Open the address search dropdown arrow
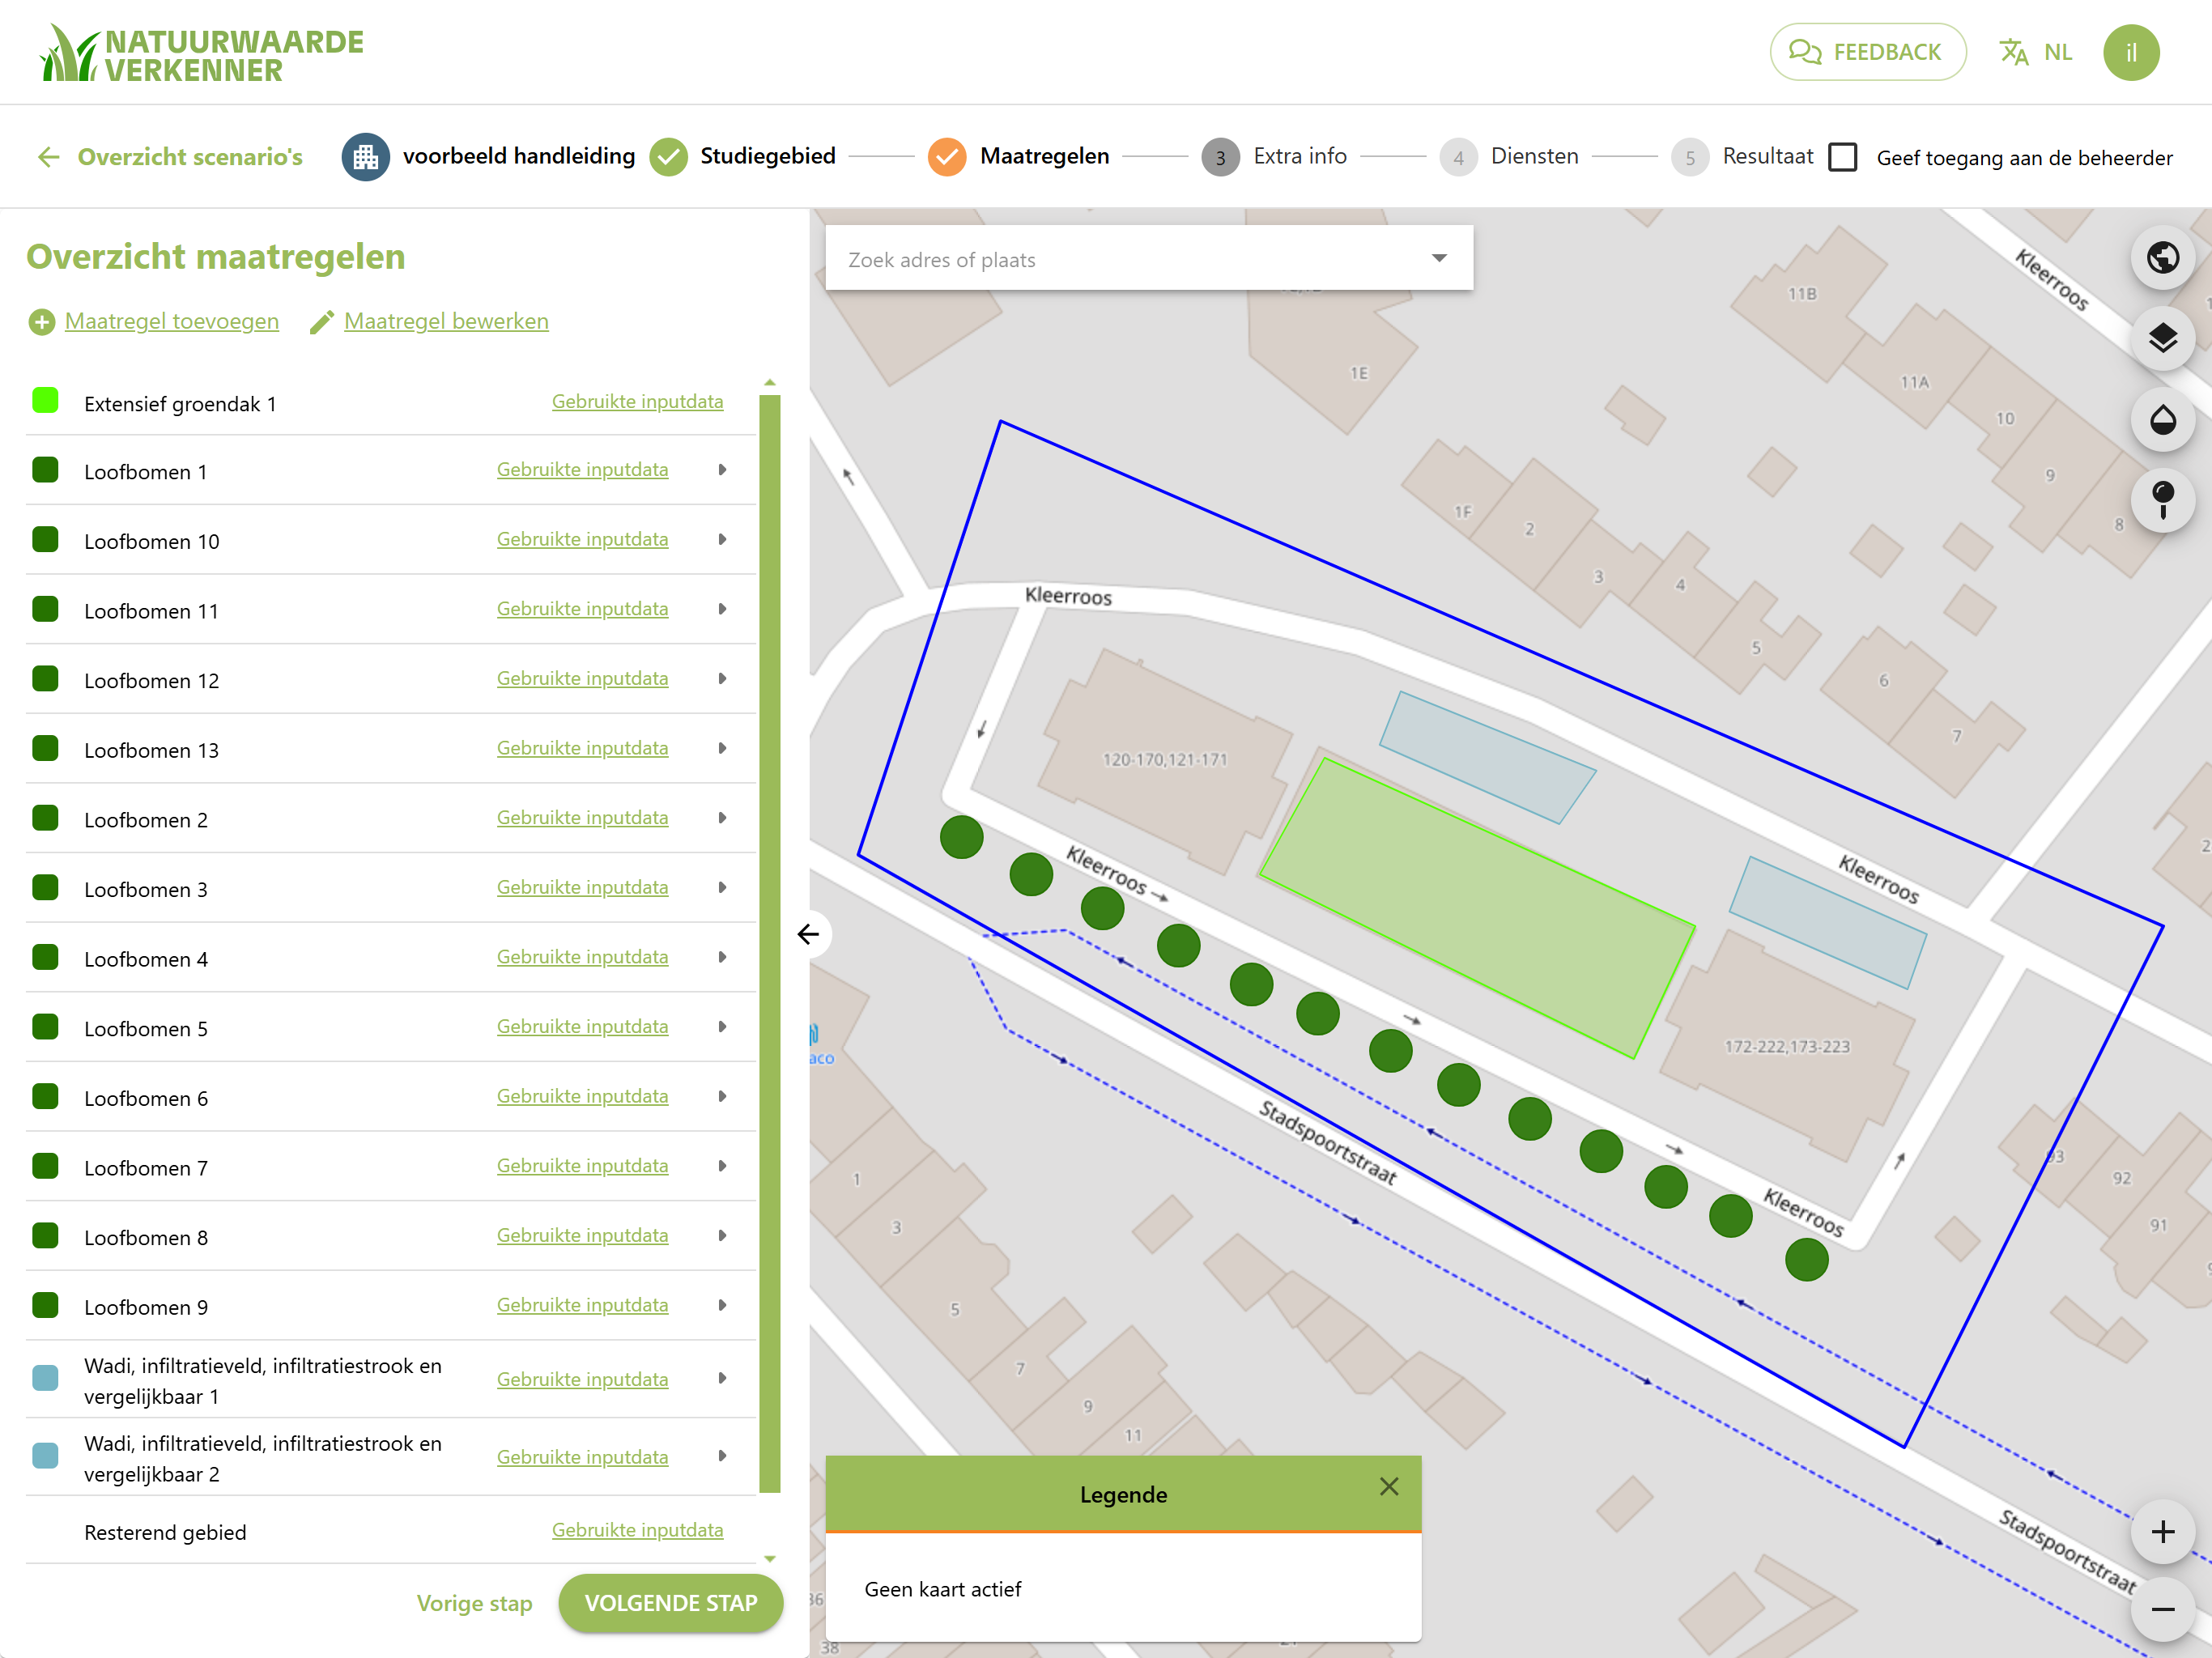The image size is (2212, 1658). [x=1439, y=258]
